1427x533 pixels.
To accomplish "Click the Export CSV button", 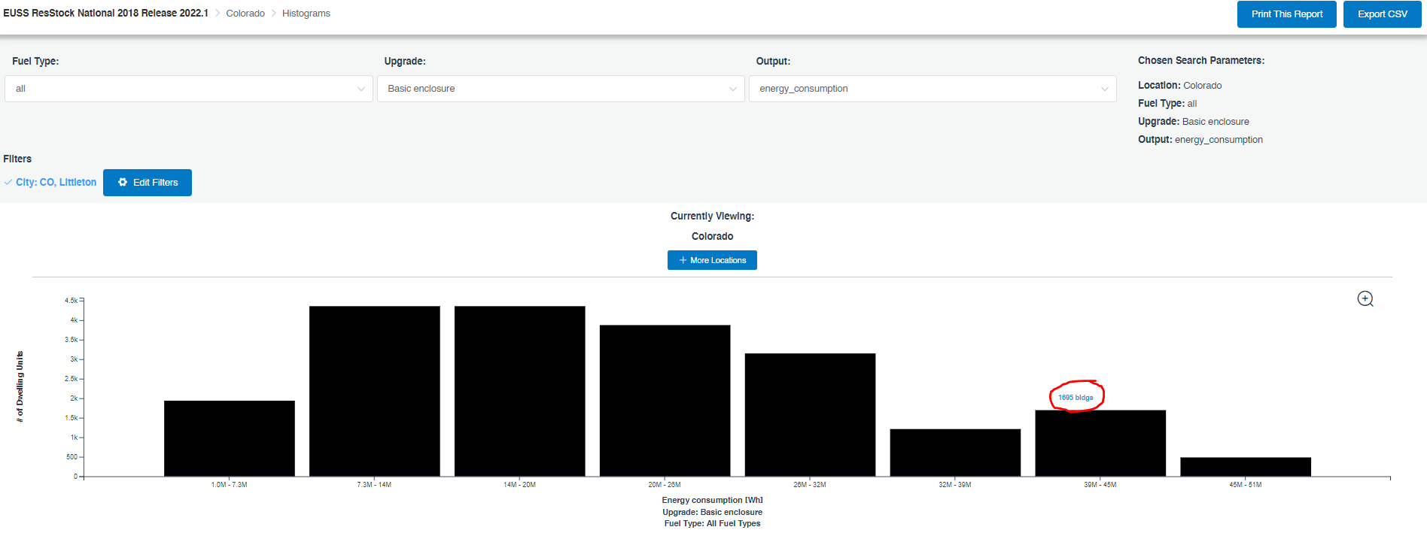I will point(1382,14).
